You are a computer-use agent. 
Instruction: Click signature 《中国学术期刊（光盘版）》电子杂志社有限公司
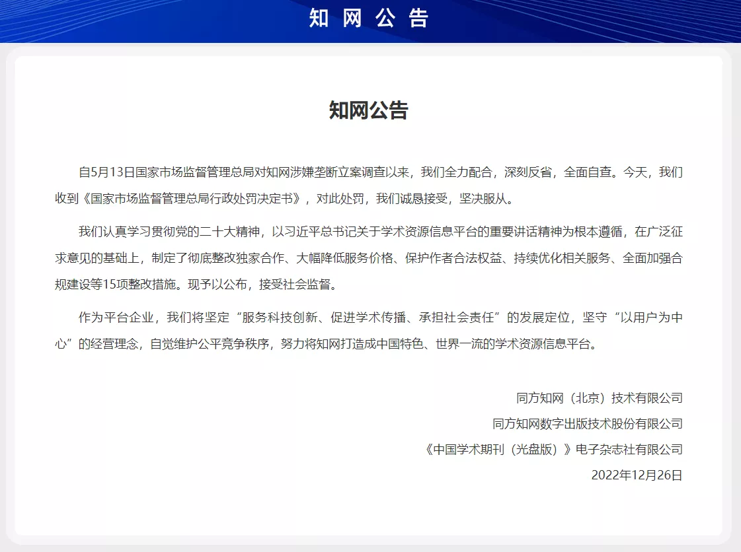click(553, 450)
